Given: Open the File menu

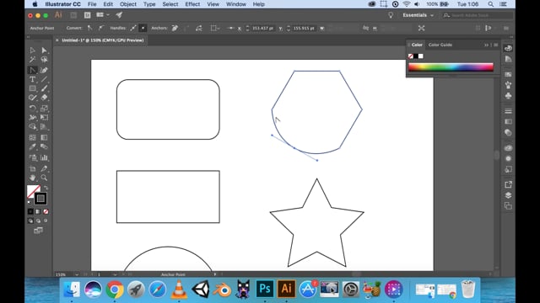Looking at the screenshot, I should (x=92, y=4).
